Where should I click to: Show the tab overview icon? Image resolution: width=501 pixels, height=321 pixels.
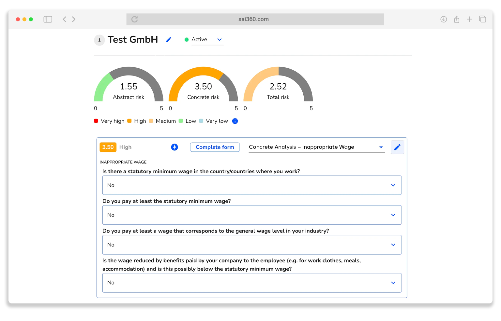coord(482,19)
